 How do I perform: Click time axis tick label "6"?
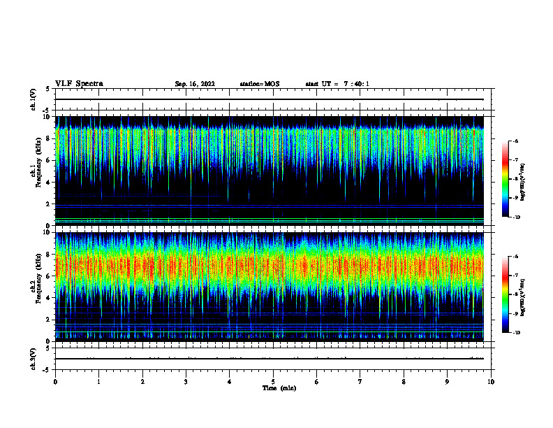pyautogui.click(x=317, y=382)
